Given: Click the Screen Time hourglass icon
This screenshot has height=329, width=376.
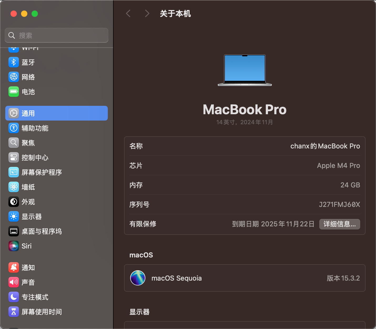Looking at the screenshot, I should click(x=14, y=312).
